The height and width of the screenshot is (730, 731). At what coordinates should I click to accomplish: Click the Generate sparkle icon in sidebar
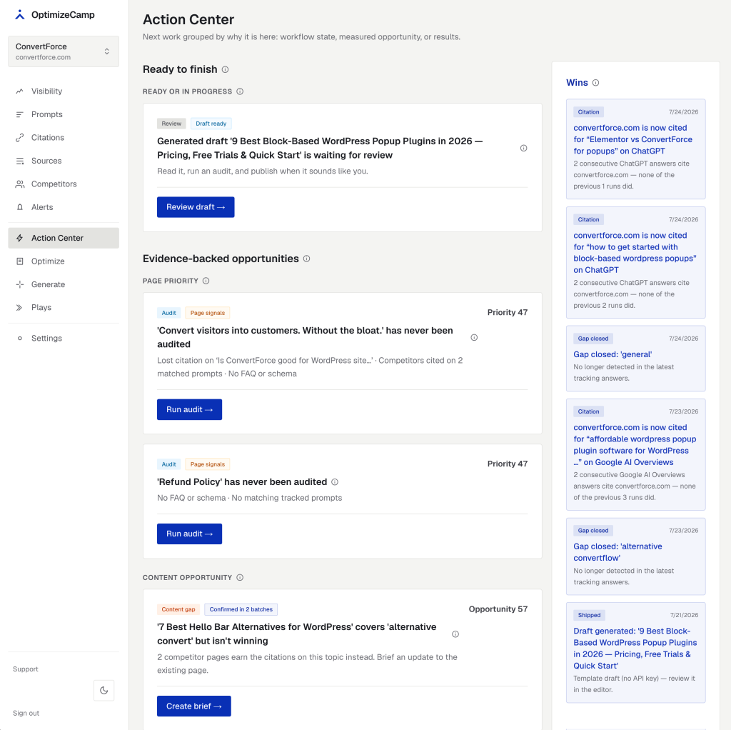[x=19, y=284]
